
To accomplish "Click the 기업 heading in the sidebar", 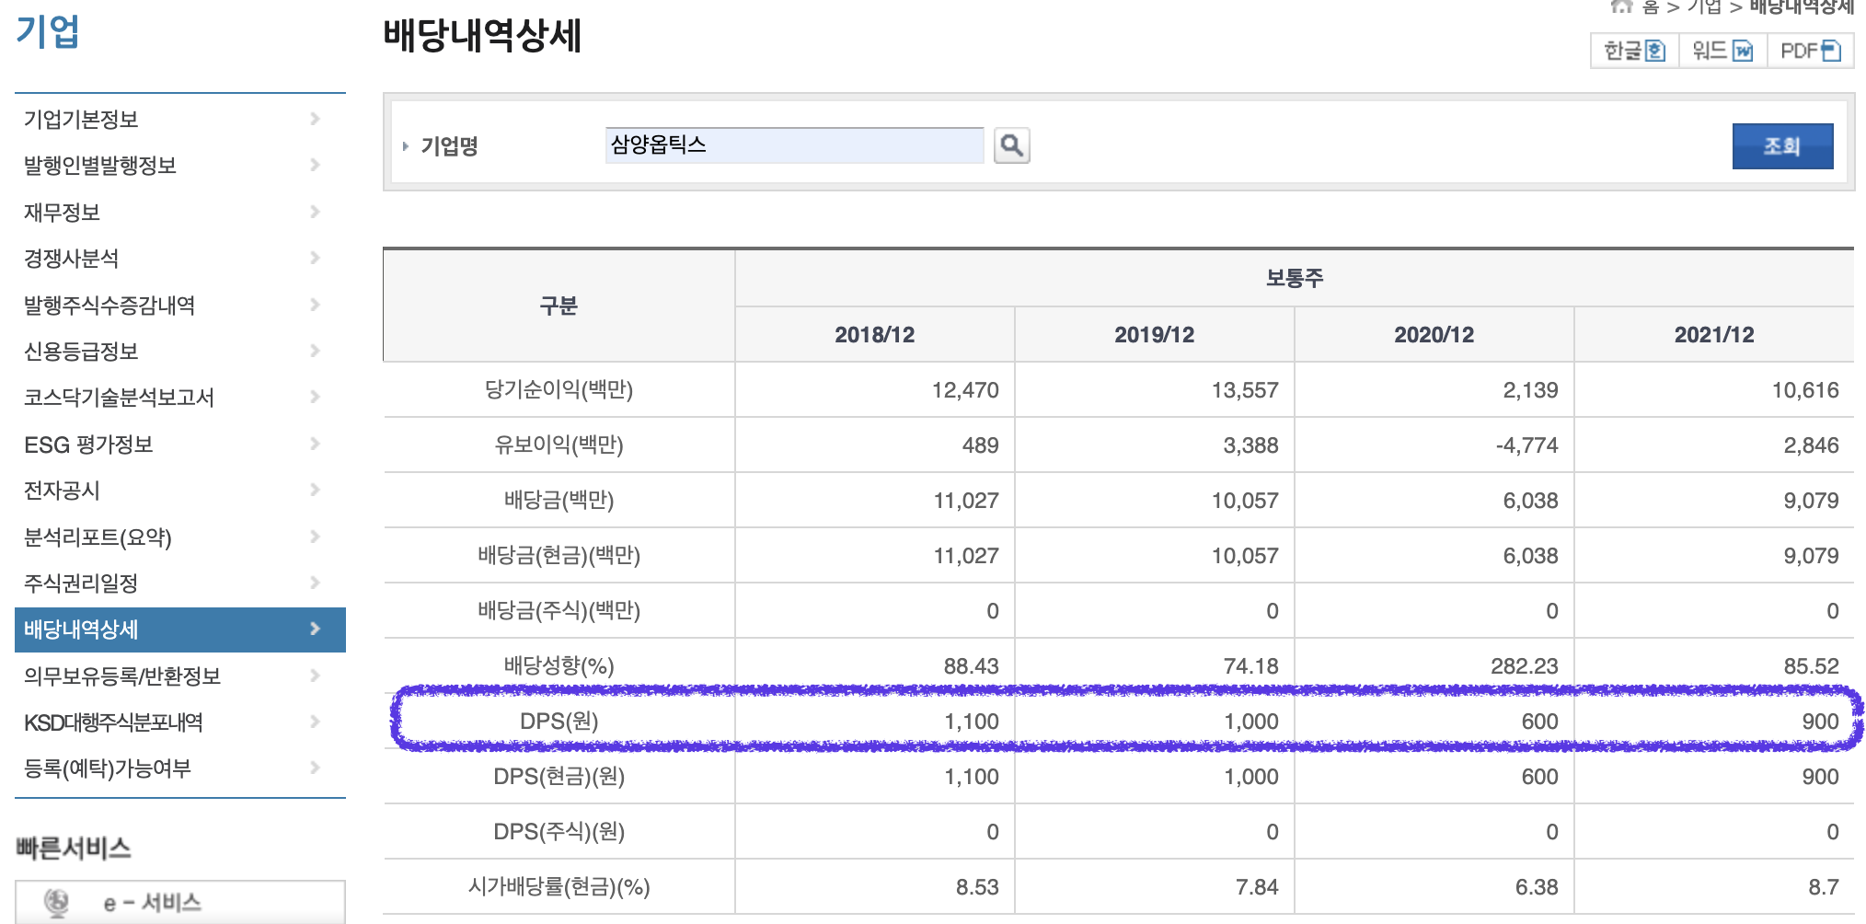I will [x=48, y=32].
